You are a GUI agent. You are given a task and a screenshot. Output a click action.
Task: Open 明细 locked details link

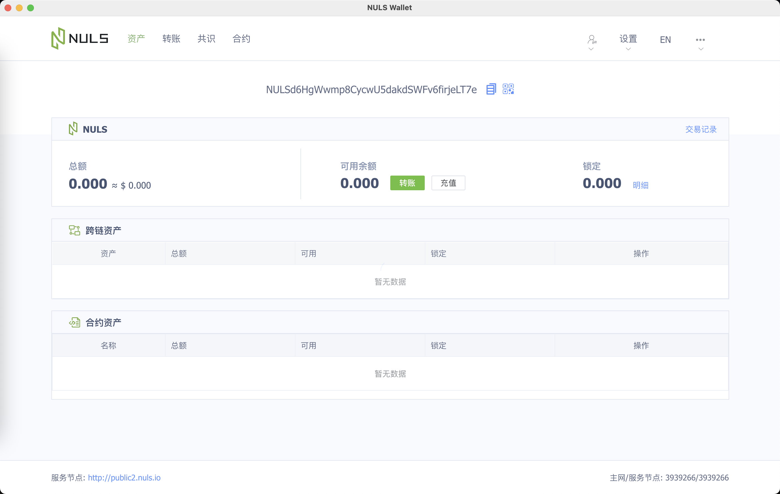640,185
